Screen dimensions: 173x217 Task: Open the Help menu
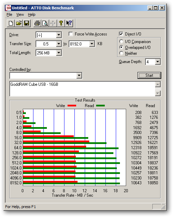[32, 14]
